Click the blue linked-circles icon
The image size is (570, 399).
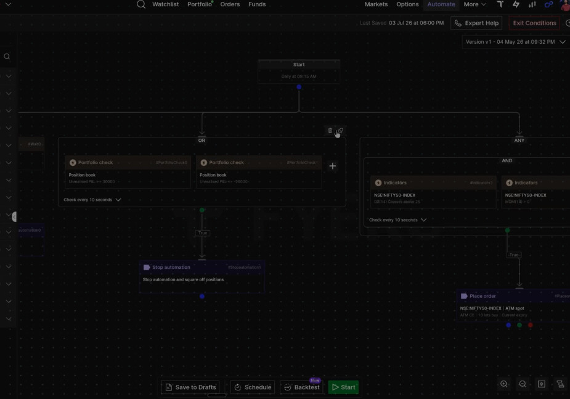(x=548, y=4)
